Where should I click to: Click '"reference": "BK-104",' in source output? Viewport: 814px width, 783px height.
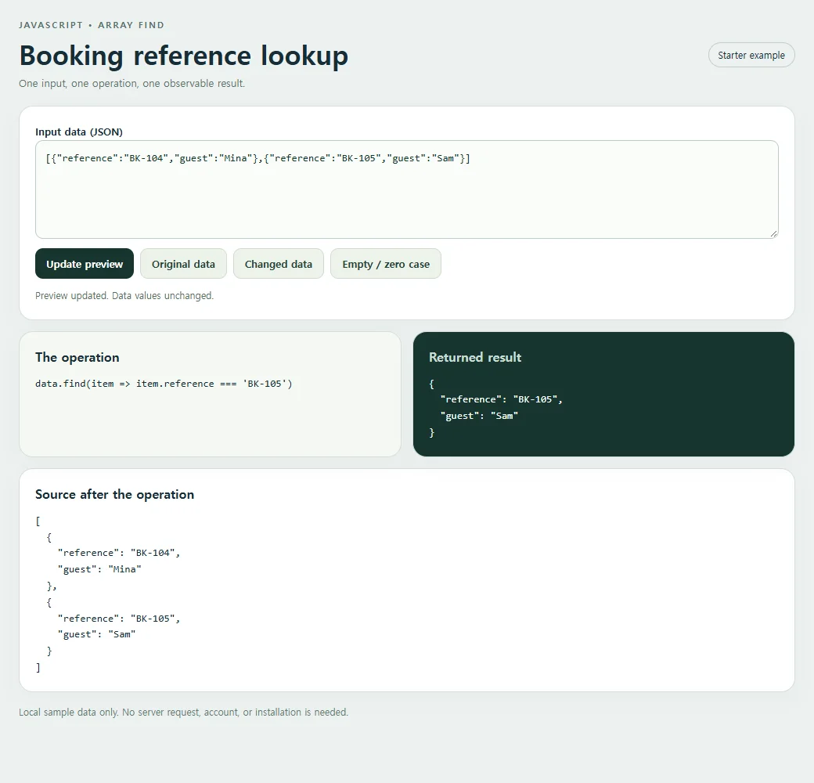click(119, 553)
